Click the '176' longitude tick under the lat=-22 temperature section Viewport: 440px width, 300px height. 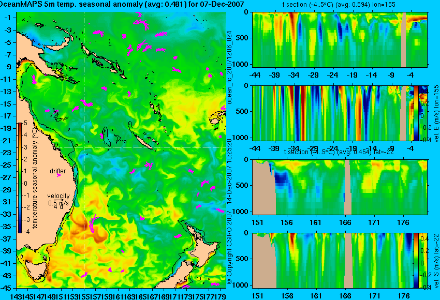click(403, 222)
